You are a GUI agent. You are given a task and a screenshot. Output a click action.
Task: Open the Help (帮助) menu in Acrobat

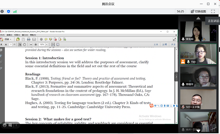pyautogui.click(x=33, y=35)
